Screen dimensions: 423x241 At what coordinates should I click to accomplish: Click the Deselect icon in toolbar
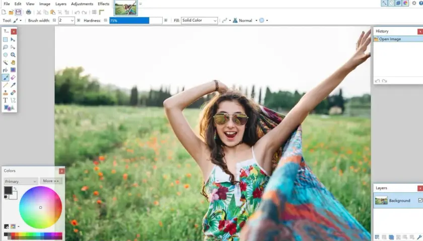click(x=67, y=12)
